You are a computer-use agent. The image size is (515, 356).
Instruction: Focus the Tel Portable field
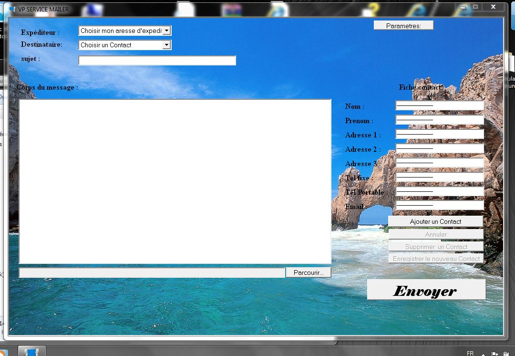pyautogui.click(x=439, y=191)
